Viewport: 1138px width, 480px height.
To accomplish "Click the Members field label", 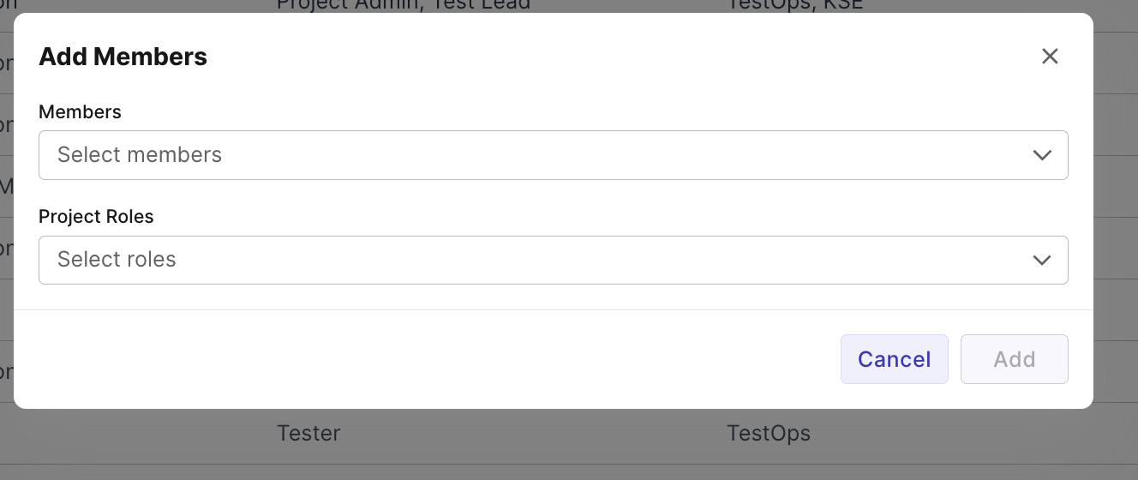I will pos(80,112).
